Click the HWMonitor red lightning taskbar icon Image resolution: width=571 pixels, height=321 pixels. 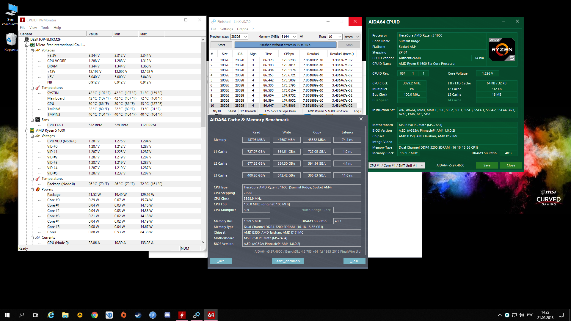182,315
